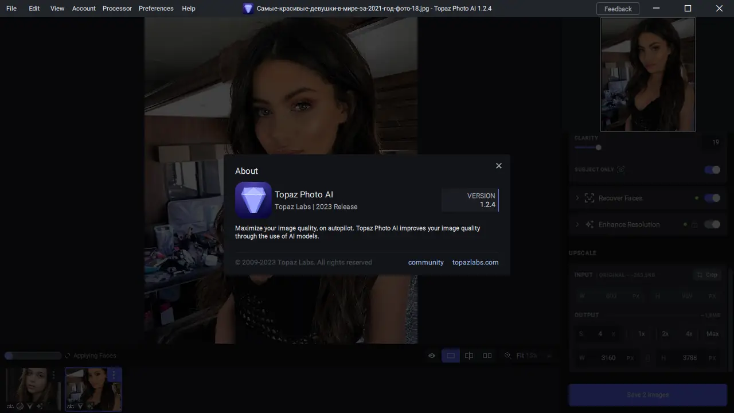Open the Account menu
Screen dimensions: 734x413
(x=84, y=9)
